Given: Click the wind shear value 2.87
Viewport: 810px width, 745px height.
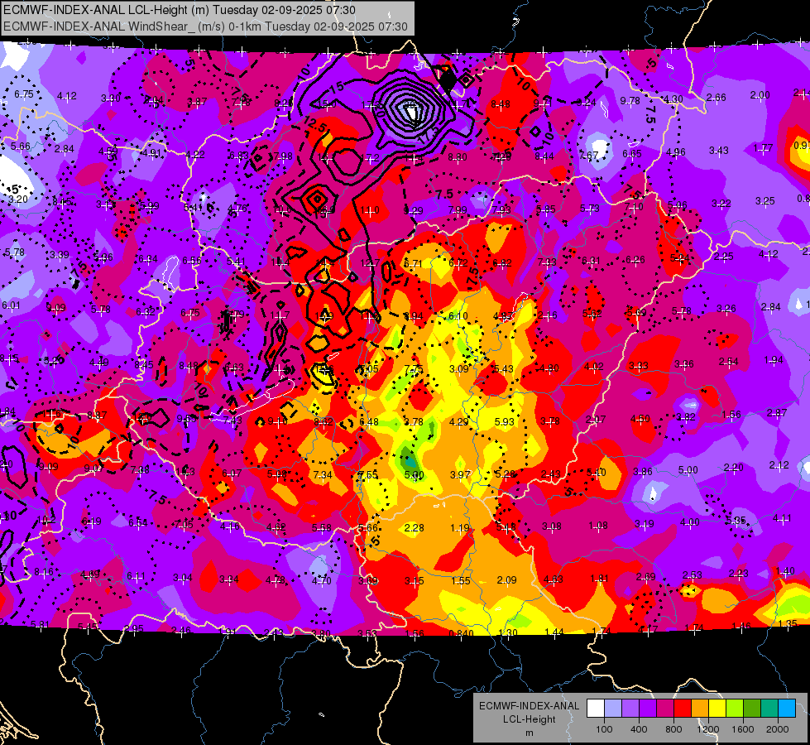Looking at the screenshot, I should [x=777, y=412].
